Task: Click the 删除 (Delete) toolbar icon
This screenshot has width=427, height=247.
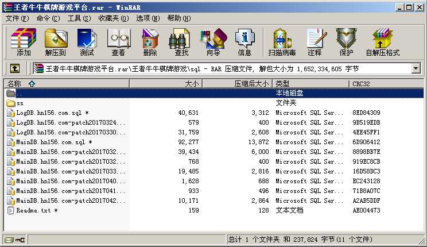Action: (150, 38)
